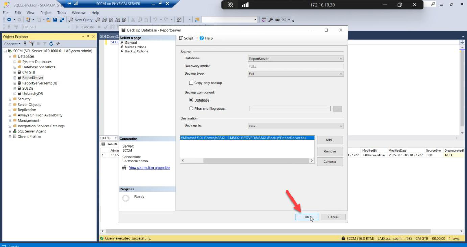Click the DAX query icon
This screenshot has width=467, height=247.
(x=124, y=20)
